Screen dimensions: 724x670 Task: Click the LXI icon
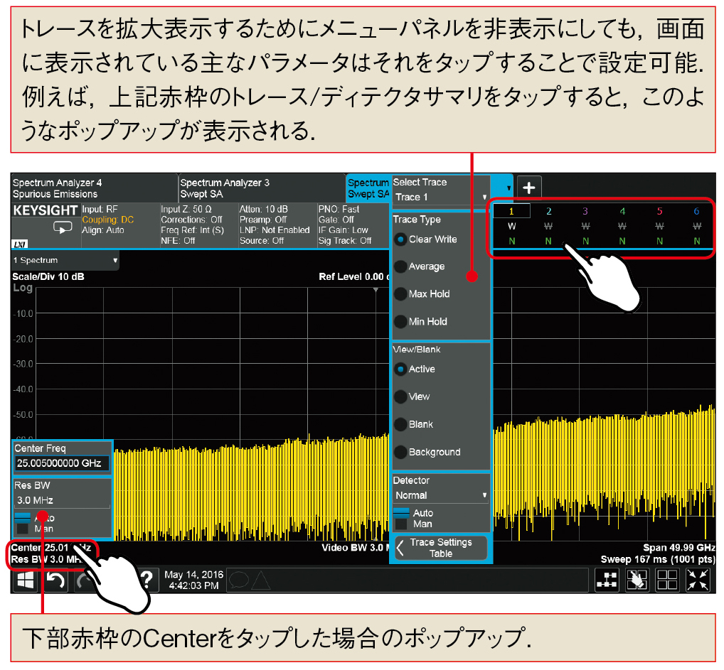pos(20,244)
